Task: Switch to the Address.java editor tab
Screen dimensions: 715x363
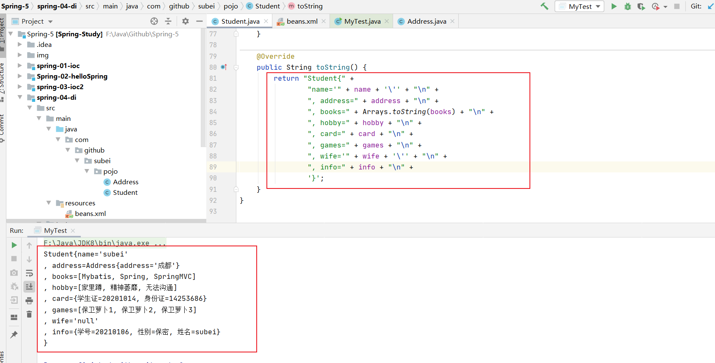Action: click(427, 21)
